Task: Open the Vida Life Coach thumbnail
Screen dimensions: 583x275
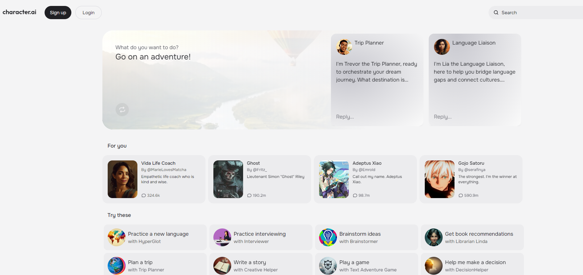Action: tap(122, 179)
